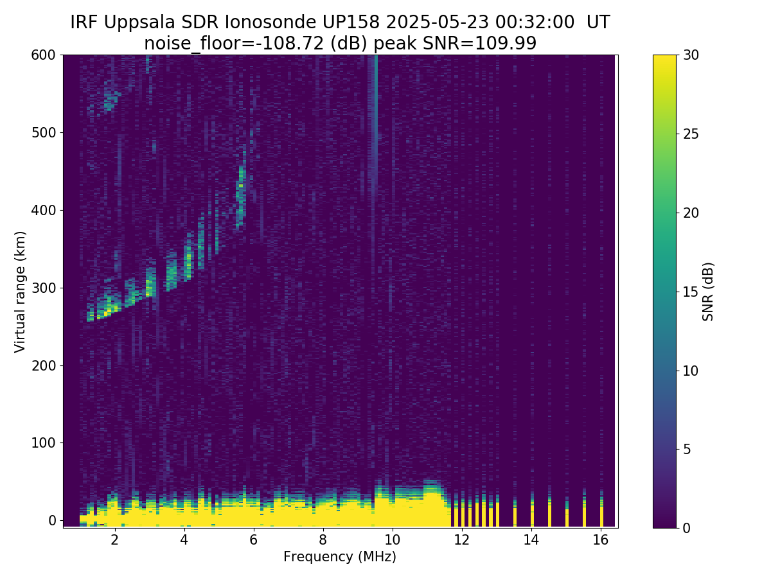Viewport: 771px width, 578px height.
Task: Click the noise_floor and peak SNR subtitle
Action: click(340, 43)
